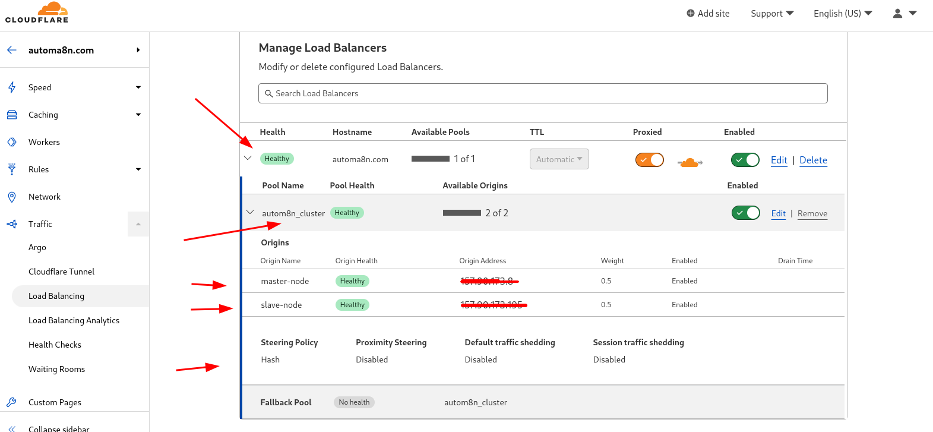This screenshot has width=933, height=432.
Task: Collapse the Traffic submenu arrow
Action: tap(138, 224)
